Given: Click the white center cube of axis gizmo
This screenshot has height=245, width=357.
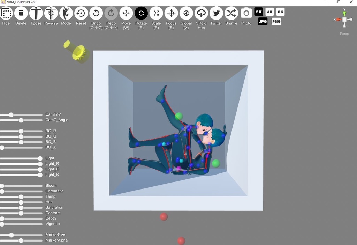Looking at the screenshot, I should tap(344, 20).
